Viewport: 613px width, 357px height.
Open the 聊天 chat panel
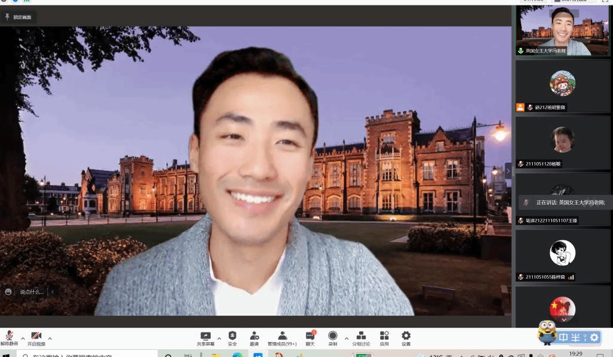coord(310,338)
